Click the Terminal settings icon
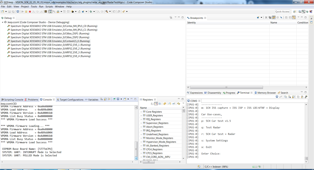The width and height of the screenshot is (314, 170). (x=306, y=97)
